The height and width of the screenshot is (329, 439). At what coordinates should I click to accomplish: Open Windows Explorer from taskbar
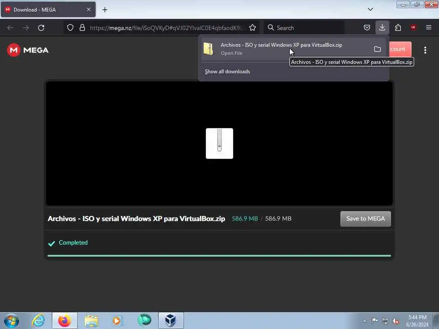(91, 320)
